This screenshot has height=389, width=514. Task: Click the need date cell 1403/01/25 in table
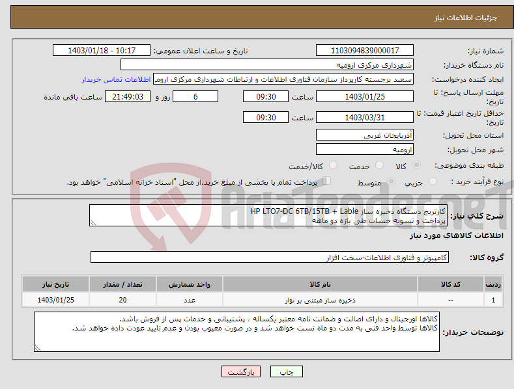(x=56, y=300)
